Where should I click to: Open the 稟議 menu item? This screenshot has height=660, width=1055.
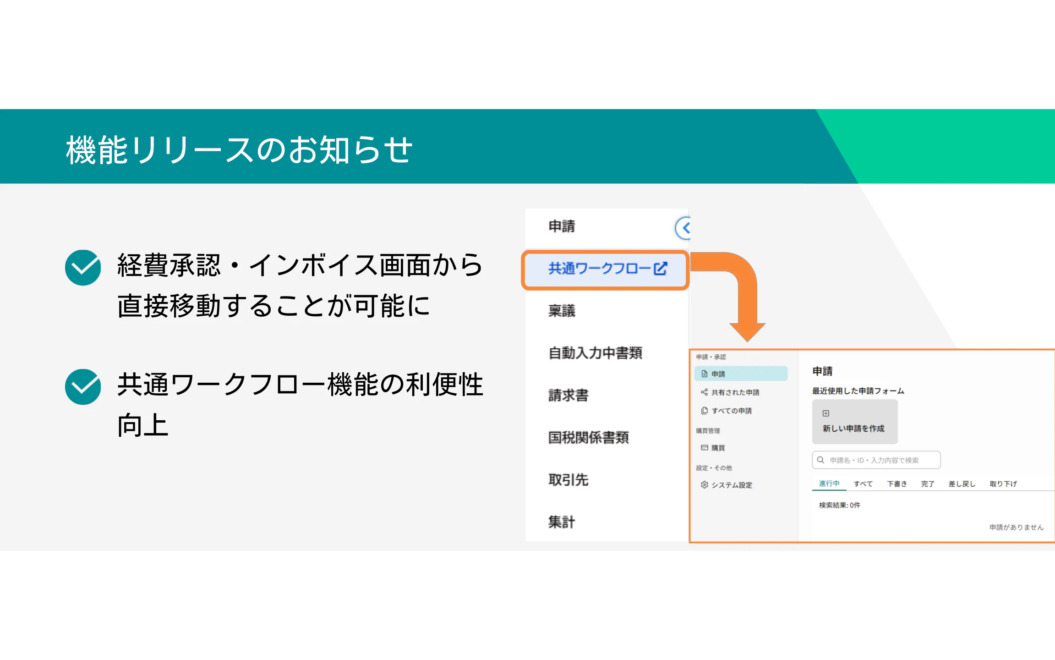[562, 311]
